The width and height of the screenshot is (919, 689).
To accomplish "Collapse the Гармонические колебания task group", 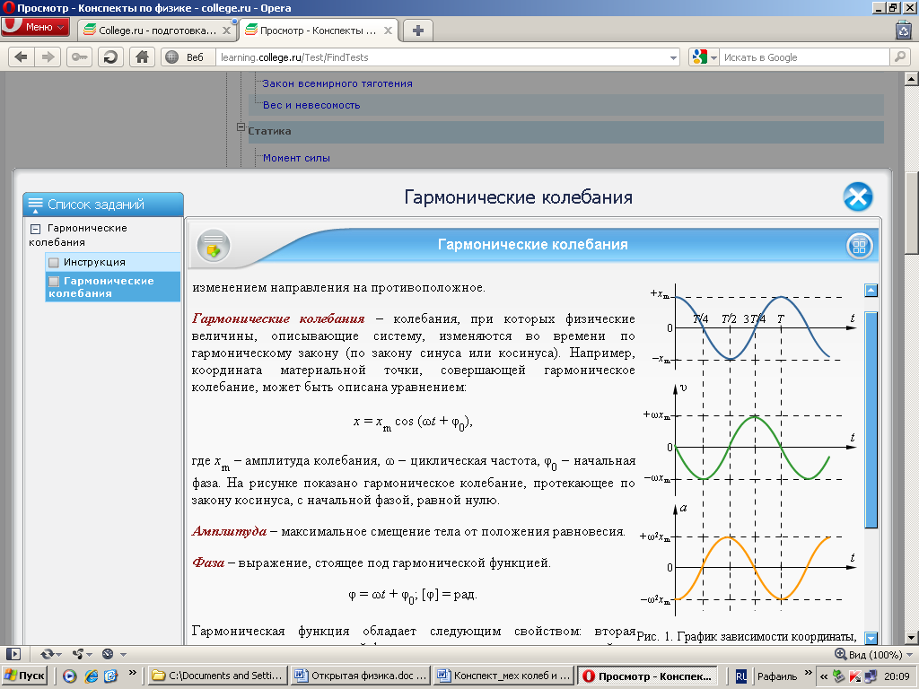I will (35, 229).
